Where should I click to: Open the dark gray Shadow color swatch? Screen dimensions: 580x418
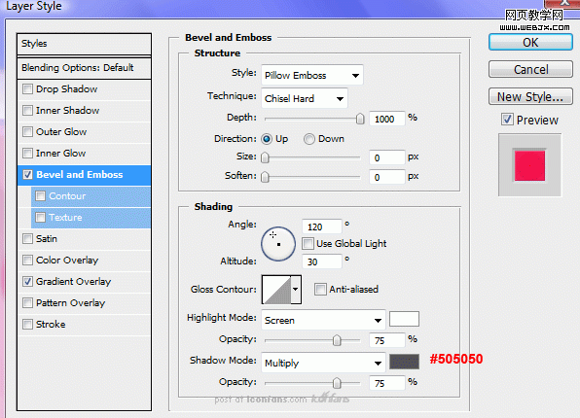pyautogui.click(x=404, y=362)
